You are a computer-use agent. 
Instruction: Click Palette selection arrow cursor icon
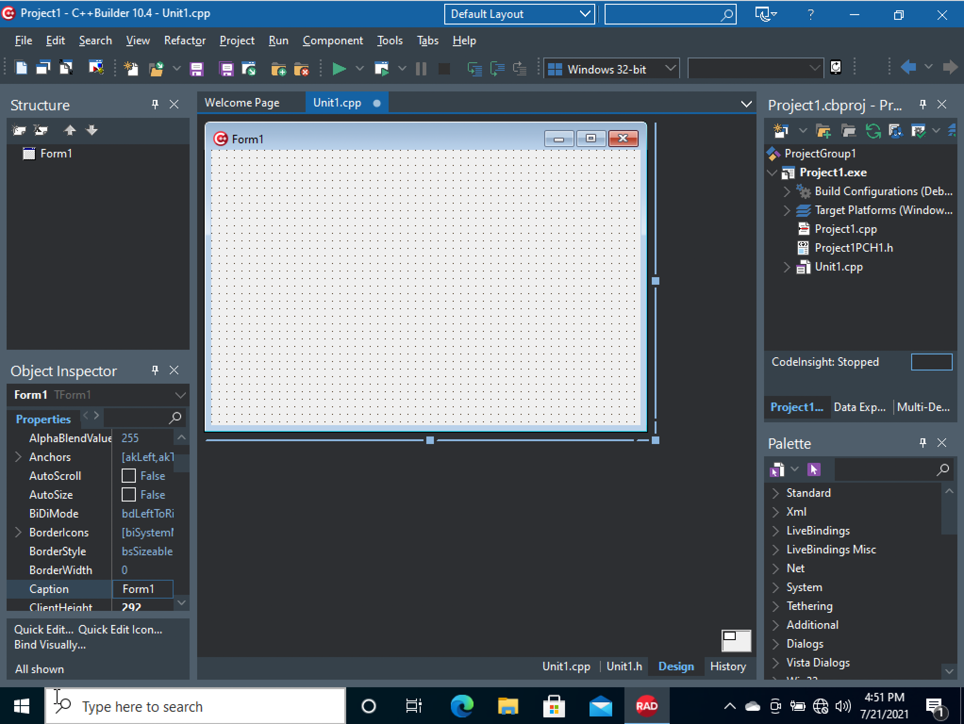814,469
